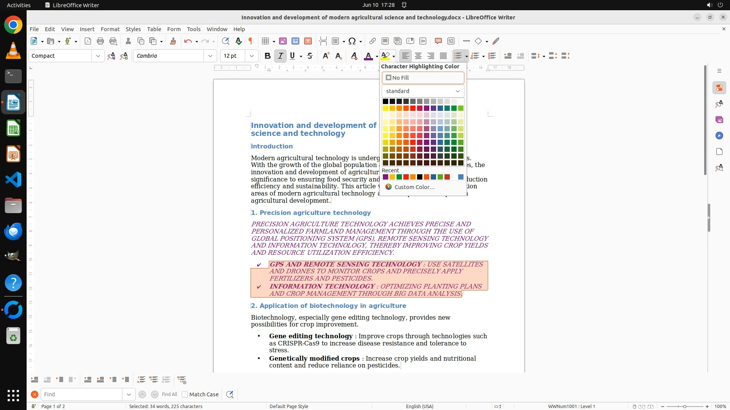Click the Insert Special Character omega icon
730x410 pixels.
click(x=352, y=41)
